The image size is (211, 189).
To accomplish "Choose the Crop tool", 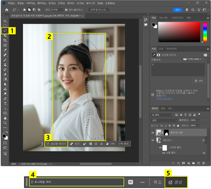I will (5, 40).
